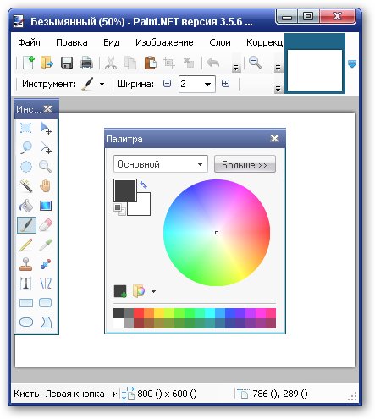The image size is (375, 419).
Task: Click the Больше >> button
Action: [245, 164]
